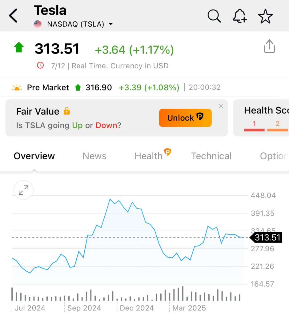Tap the 313.51 current price marker
Viewport: 289px width, 315px height.
(267, 237)
